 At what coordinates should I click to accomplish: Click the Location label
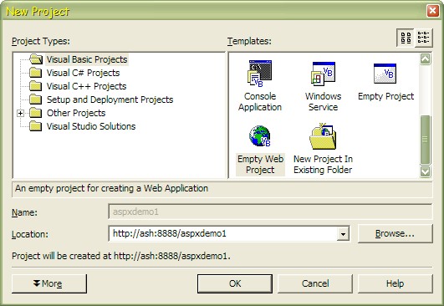tap(30, 234)
